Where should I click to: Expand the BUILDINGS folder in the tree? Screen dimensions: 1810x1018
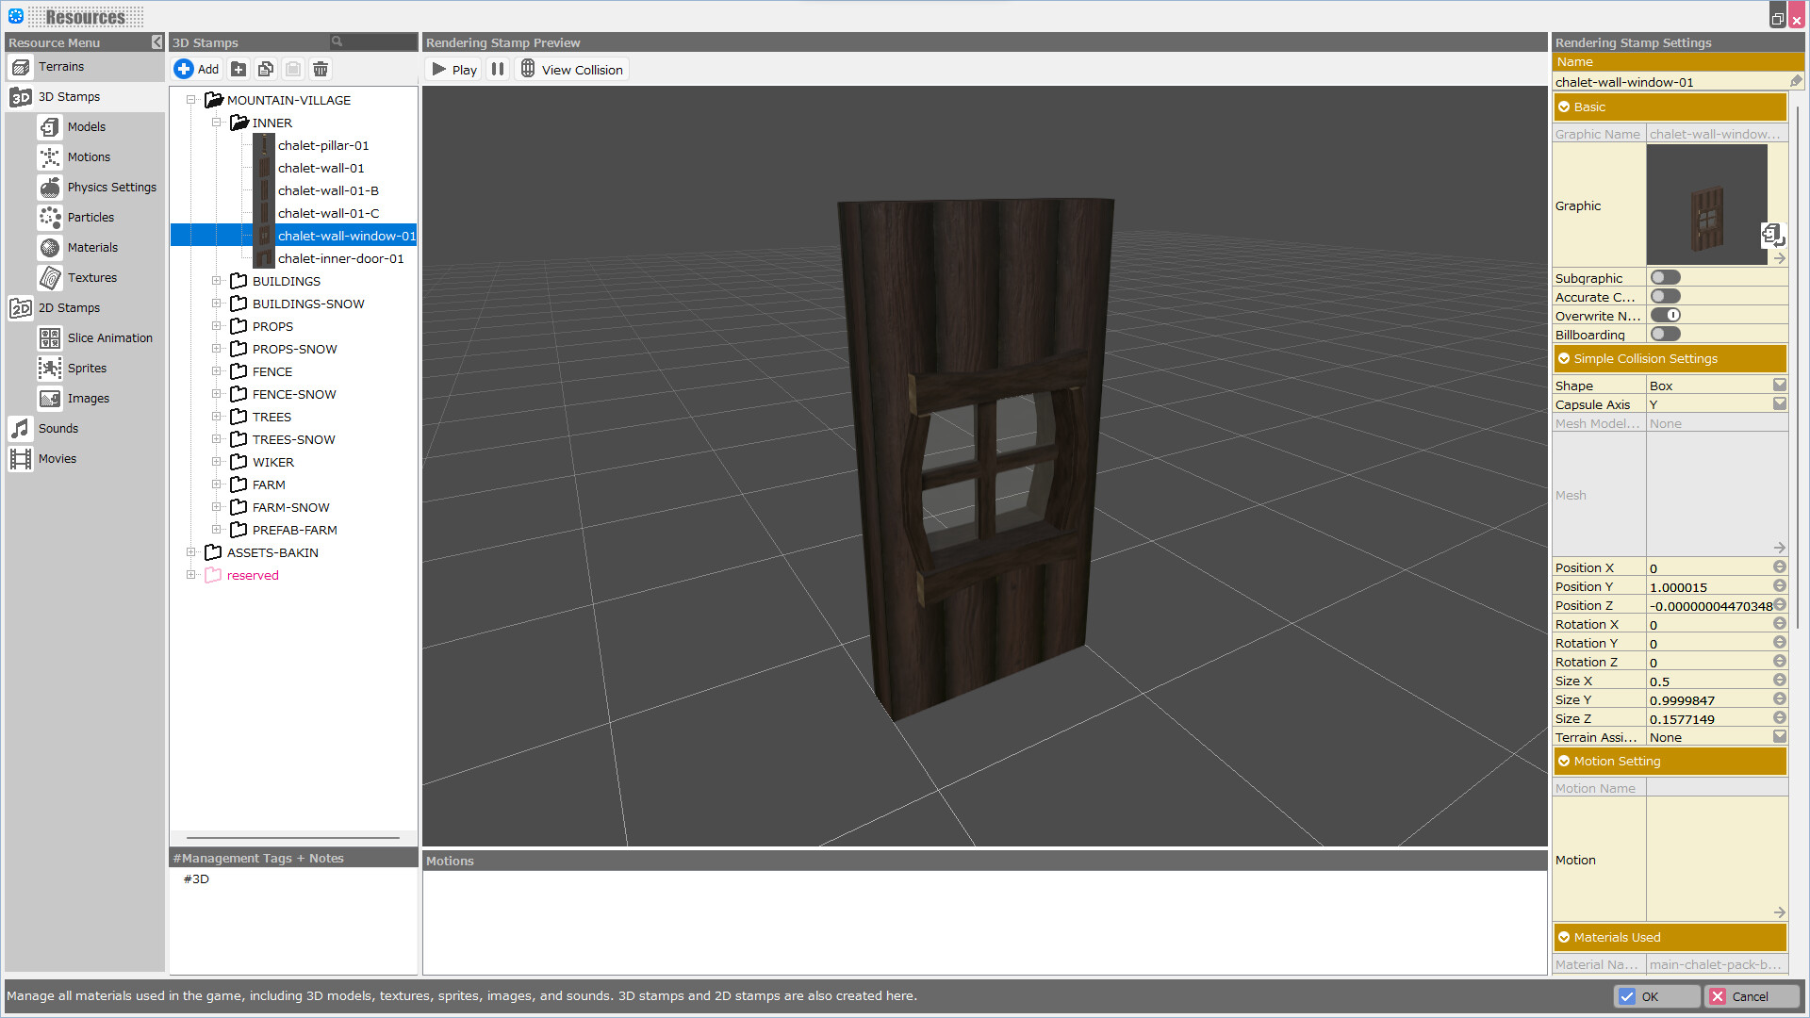[x=218, y=280]
